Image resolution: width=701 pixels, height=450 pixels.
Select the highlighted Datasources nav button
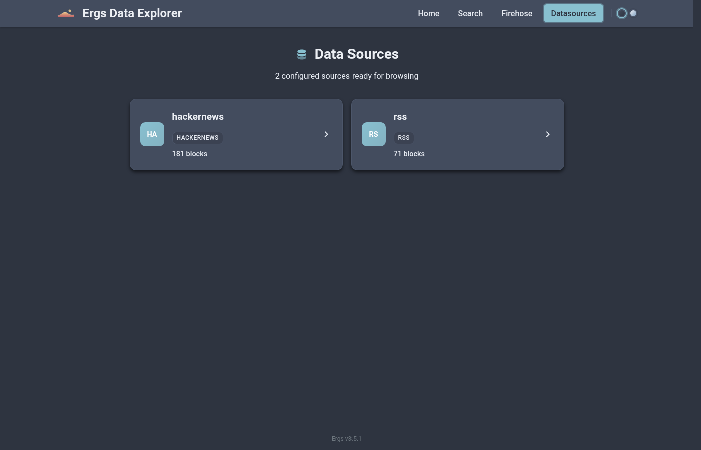573,14
